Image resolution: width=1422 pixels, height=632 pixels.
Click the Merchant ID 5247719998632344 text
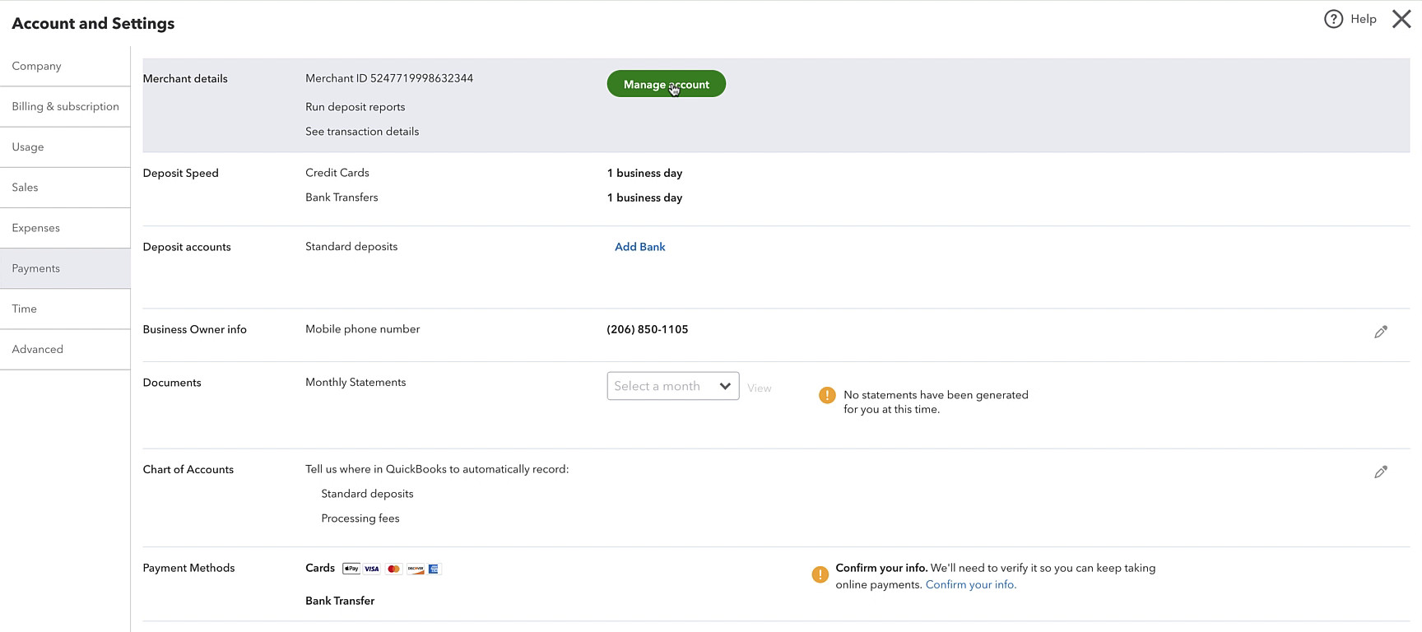[389, 78]
